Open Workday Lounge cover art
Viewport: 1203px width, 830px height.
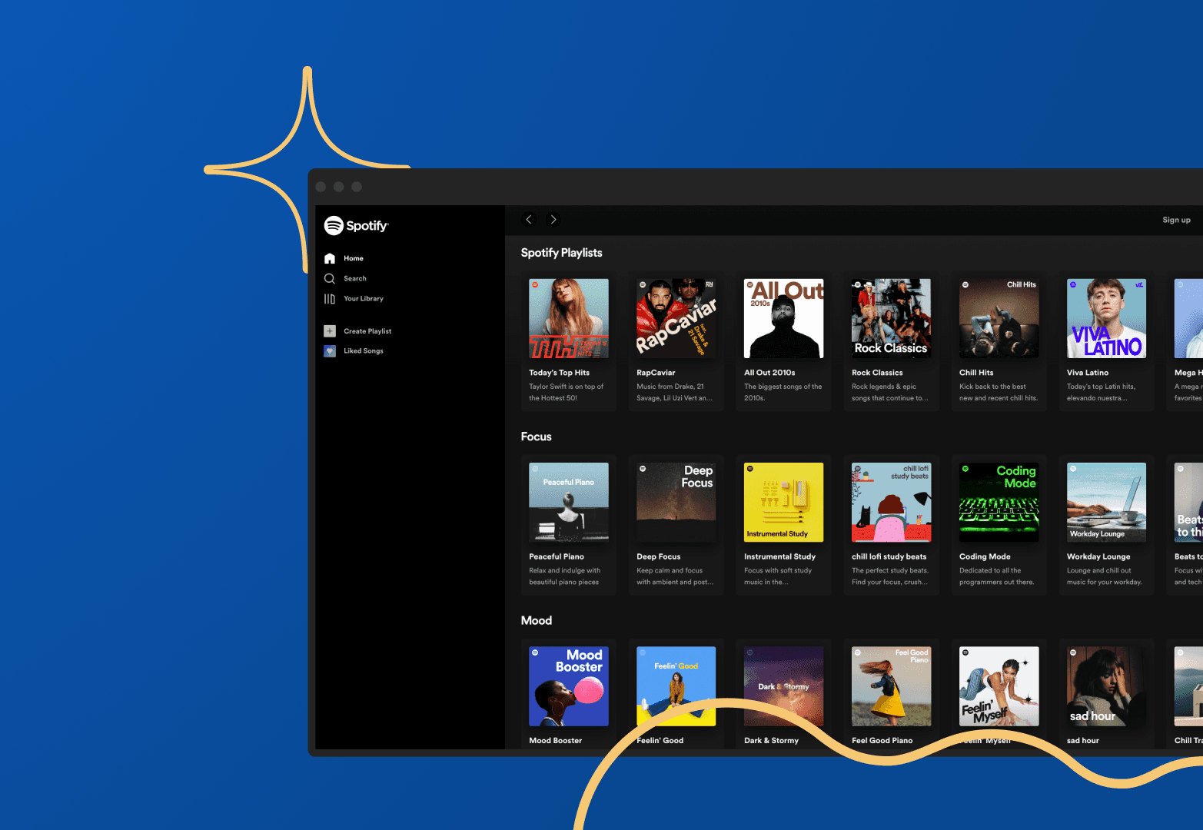point(1107,502)
